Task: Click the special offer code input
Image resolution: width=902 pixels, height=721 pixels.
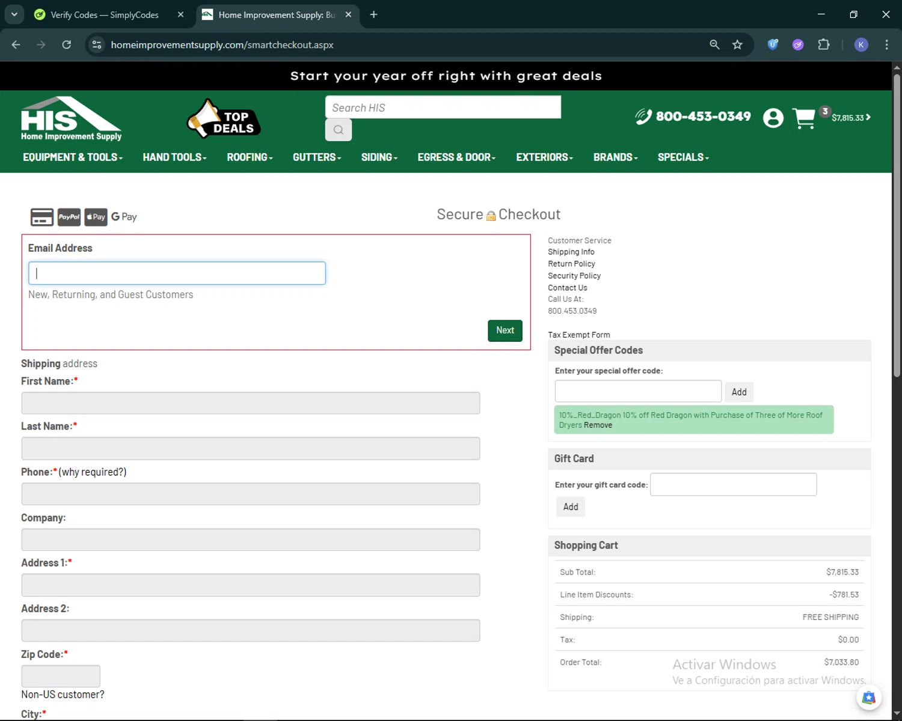Action: (x=638, y=391)
